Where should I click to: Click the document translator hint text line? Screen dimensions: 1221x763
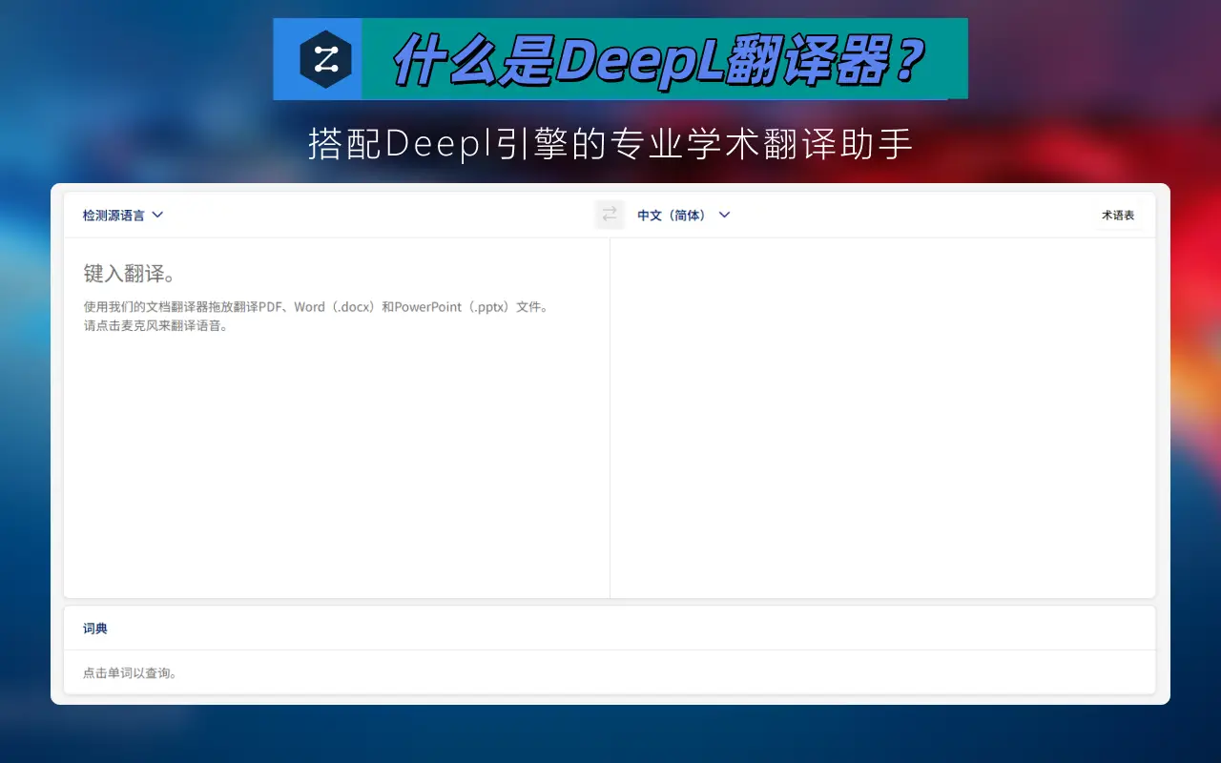coord(315,307)
